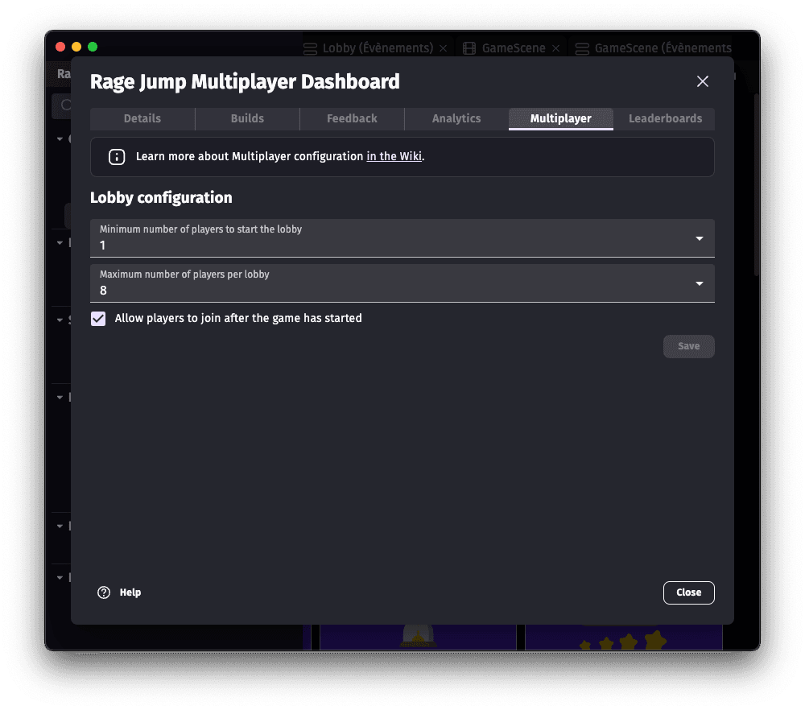Switch to the Details tab
Screen dimensions: 805x710
[142, 118]
